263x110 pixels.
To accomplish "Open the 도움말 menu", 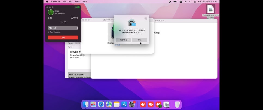I will (85, 2).
